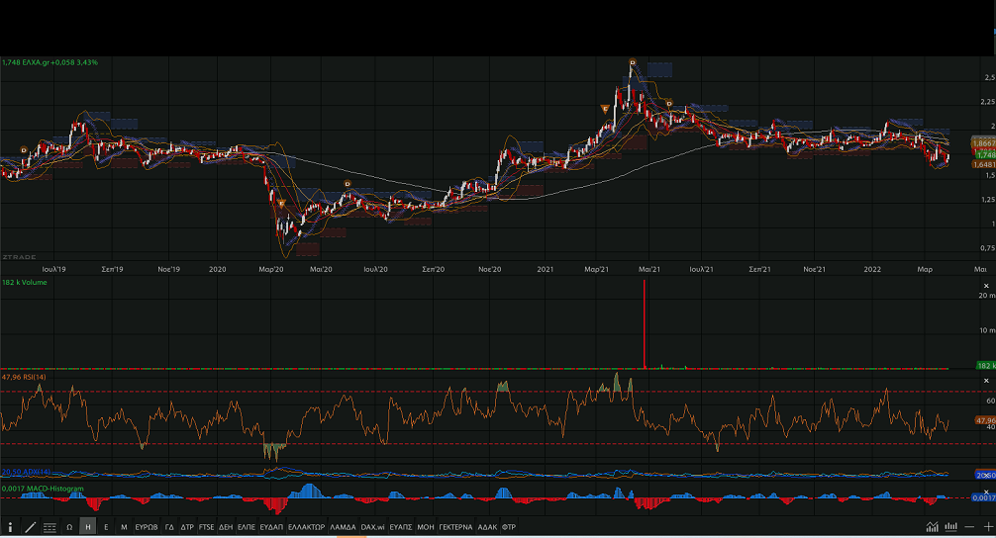This screenshot has height=538, width=996.
Task: Close the Volume panel
Action: coord(986,283)
